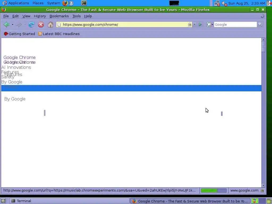Click the Safety link
Image resolution: width=272 pixels, height=204 pixels.
click(8, 77)
